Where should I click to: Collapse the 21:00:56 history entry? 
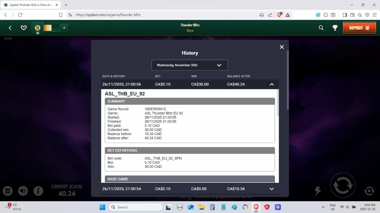tap(271, 84)
